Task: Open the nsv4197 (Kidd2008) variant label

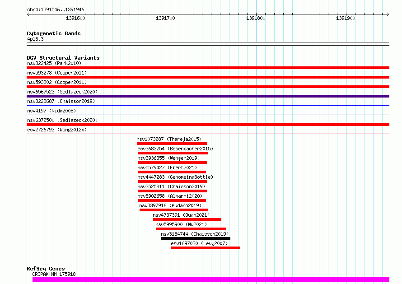Action: pyautogui.click(x=51, y=111)
